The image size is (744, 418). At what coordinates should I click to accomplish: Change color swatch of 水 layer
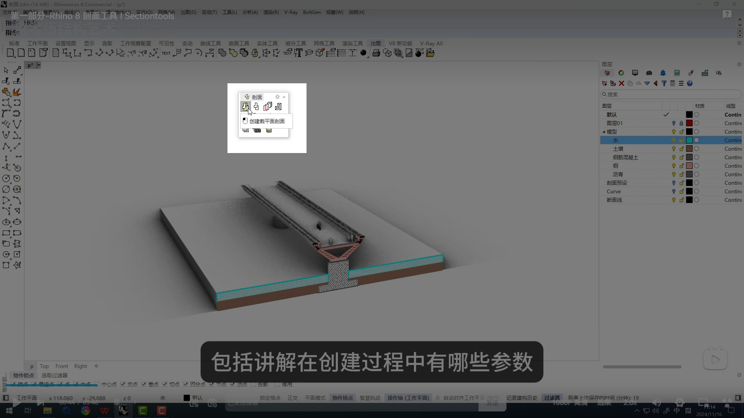pos(689,140)
